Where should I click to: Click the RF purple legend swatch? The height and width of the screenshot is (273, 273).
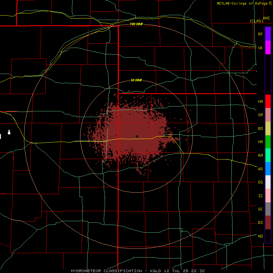(268, 34)
